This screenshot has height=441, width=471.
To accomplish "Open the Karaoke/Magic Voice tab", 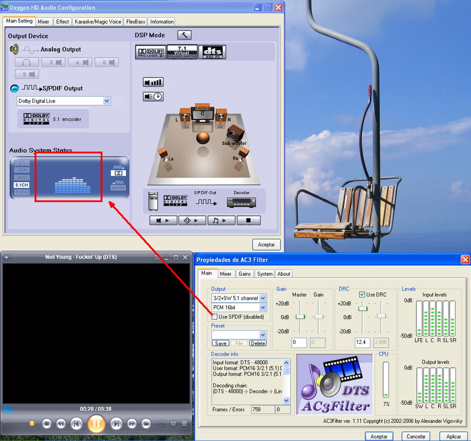I will pos(98,22).
